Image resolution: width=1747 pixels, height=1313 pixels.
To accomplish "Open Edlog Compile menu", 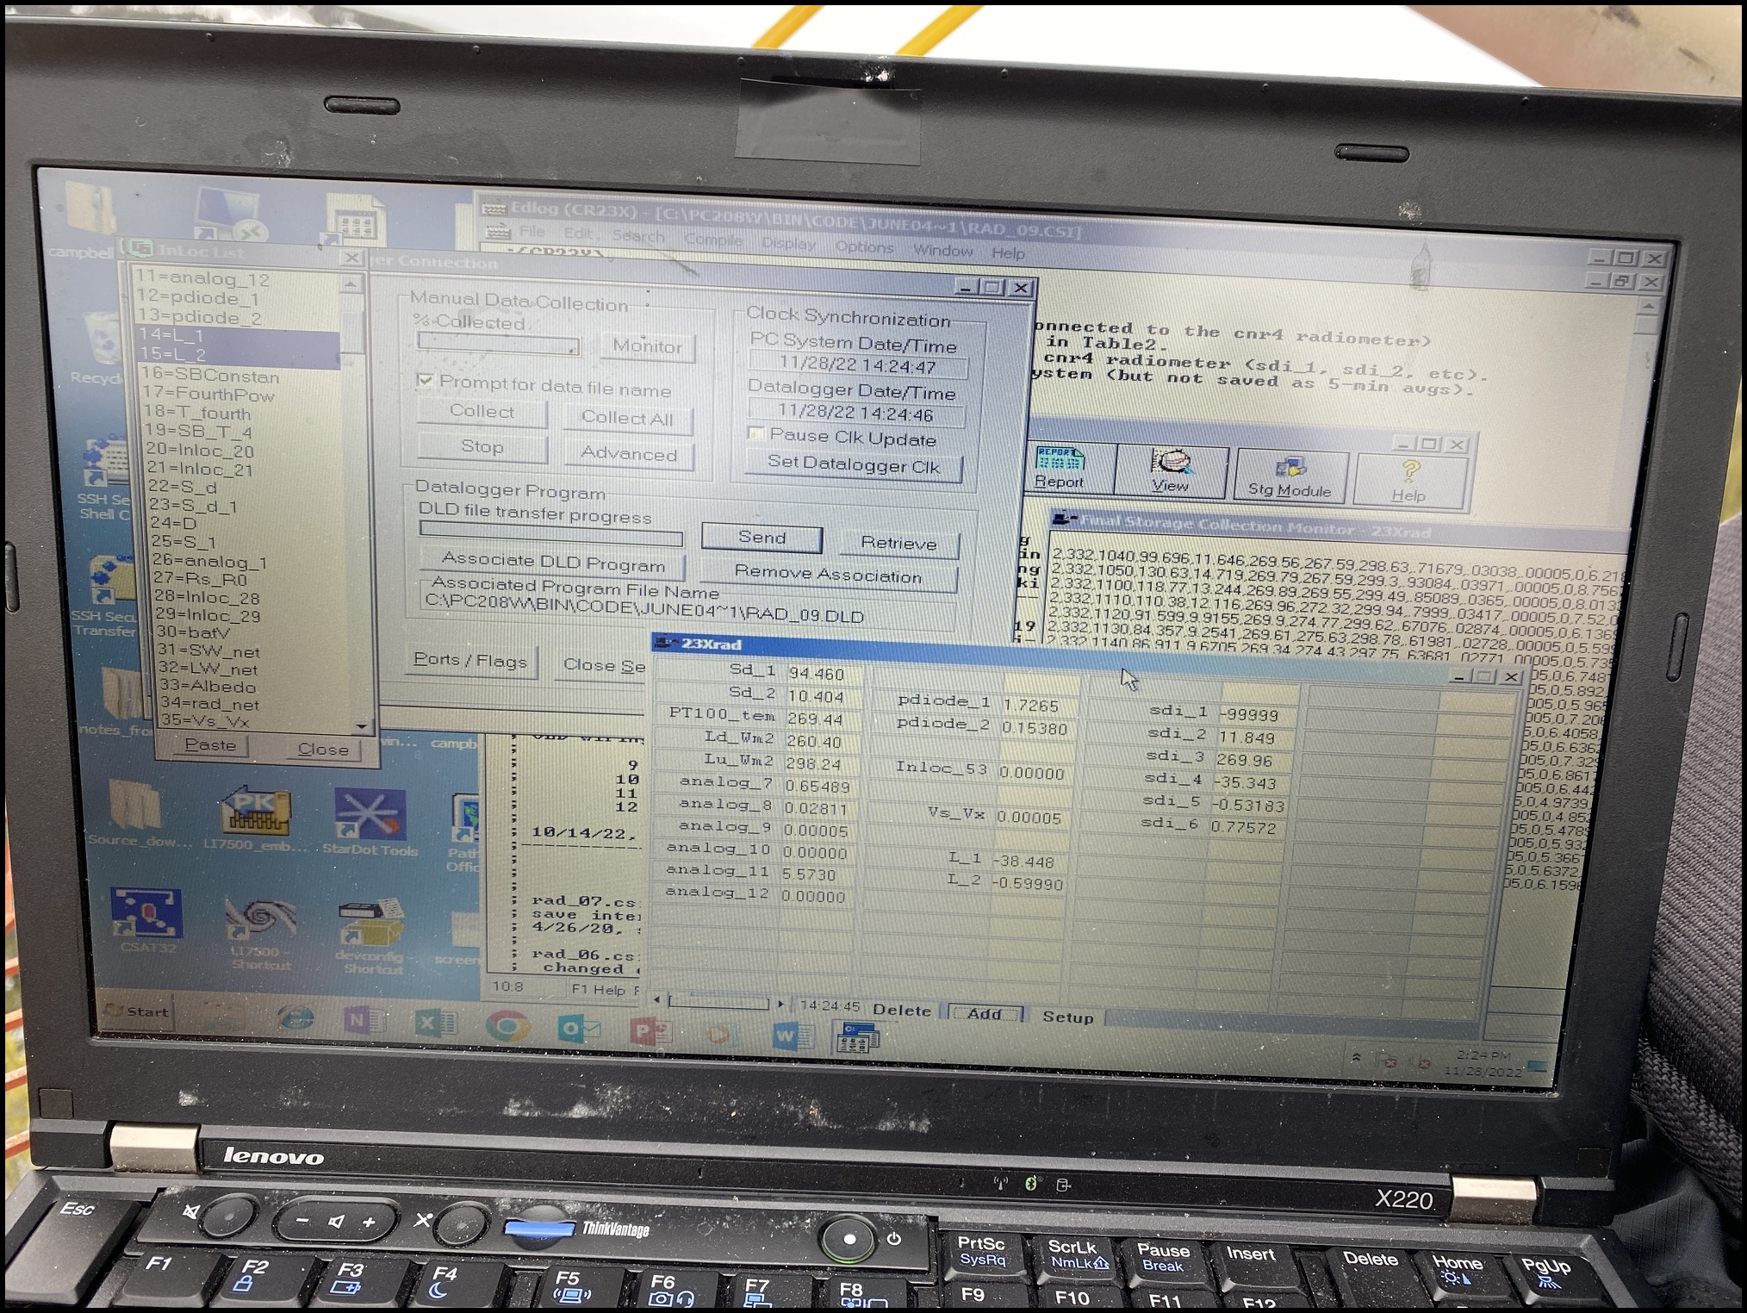I will tap(713, 240).
